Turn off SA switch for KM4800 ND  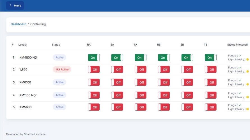pyautogui.click(x=117, y=58)
